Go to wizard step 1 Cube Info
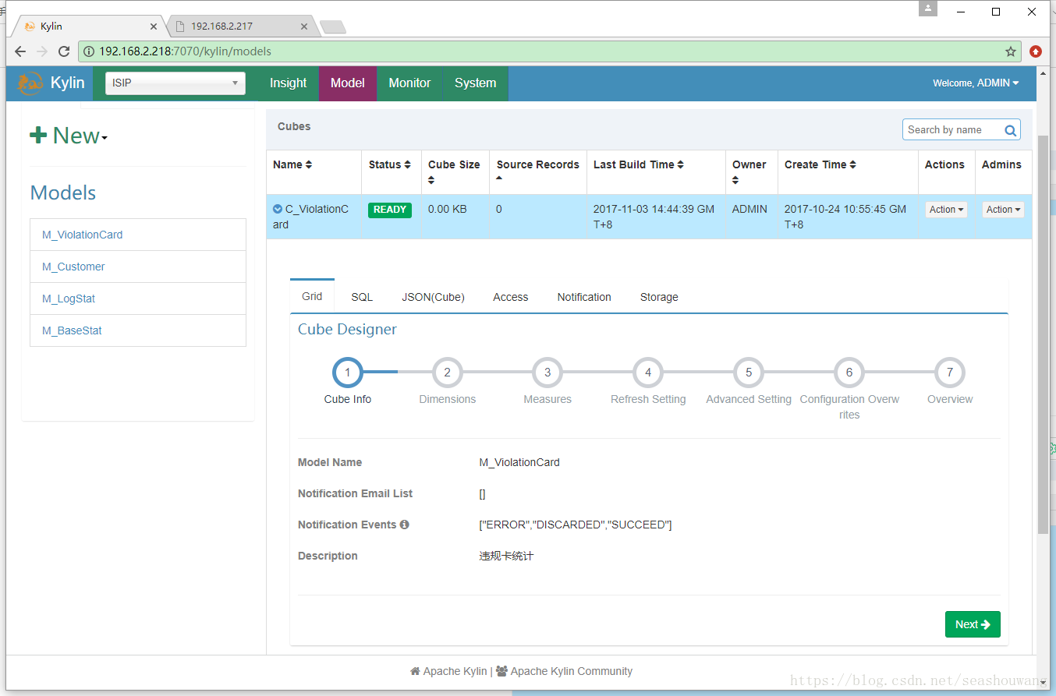Viewport: 1056px width, 696px height. pos(348,373)
